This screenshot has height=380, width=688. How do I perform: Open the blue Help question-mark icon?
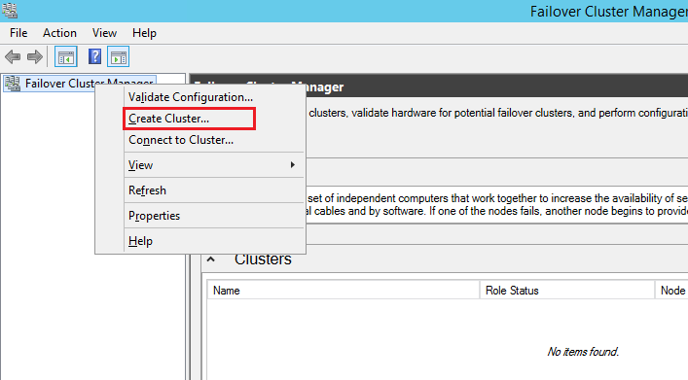pyautogui.click(x=94, y=56)
